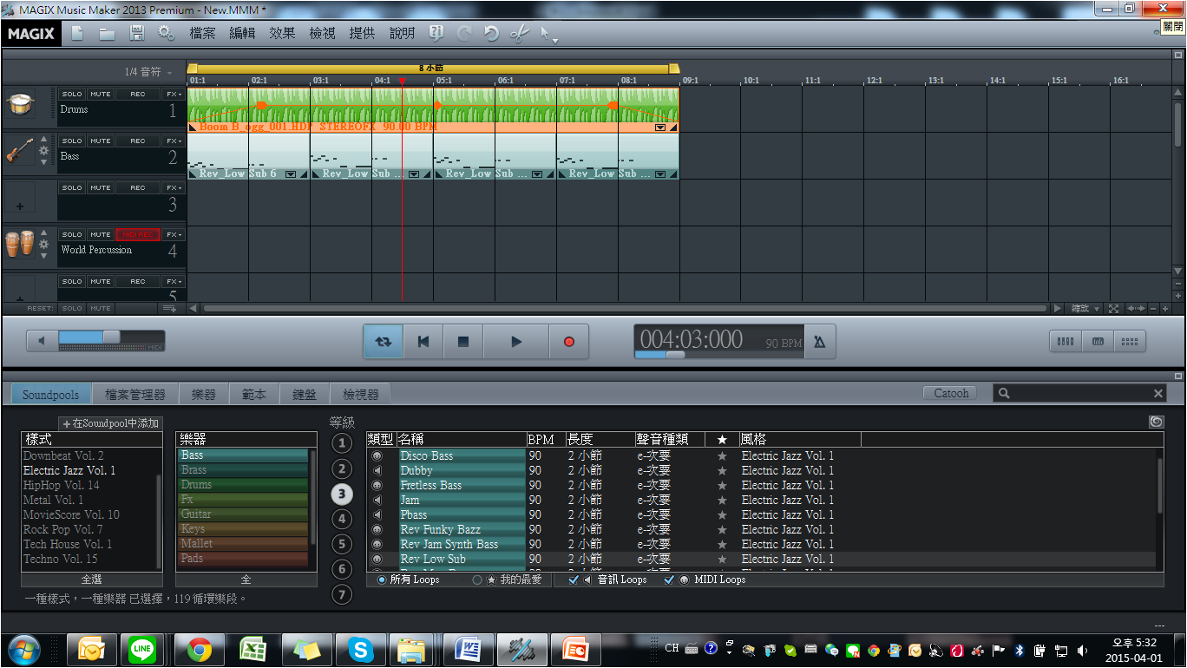Viewport: 1187px width, 668px height.
Task: Zoom in timeline with the plus button
Action: point(1165,309)
